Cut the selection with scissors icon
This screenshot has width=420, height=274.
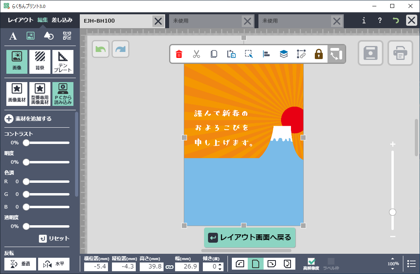click(197, 54)
